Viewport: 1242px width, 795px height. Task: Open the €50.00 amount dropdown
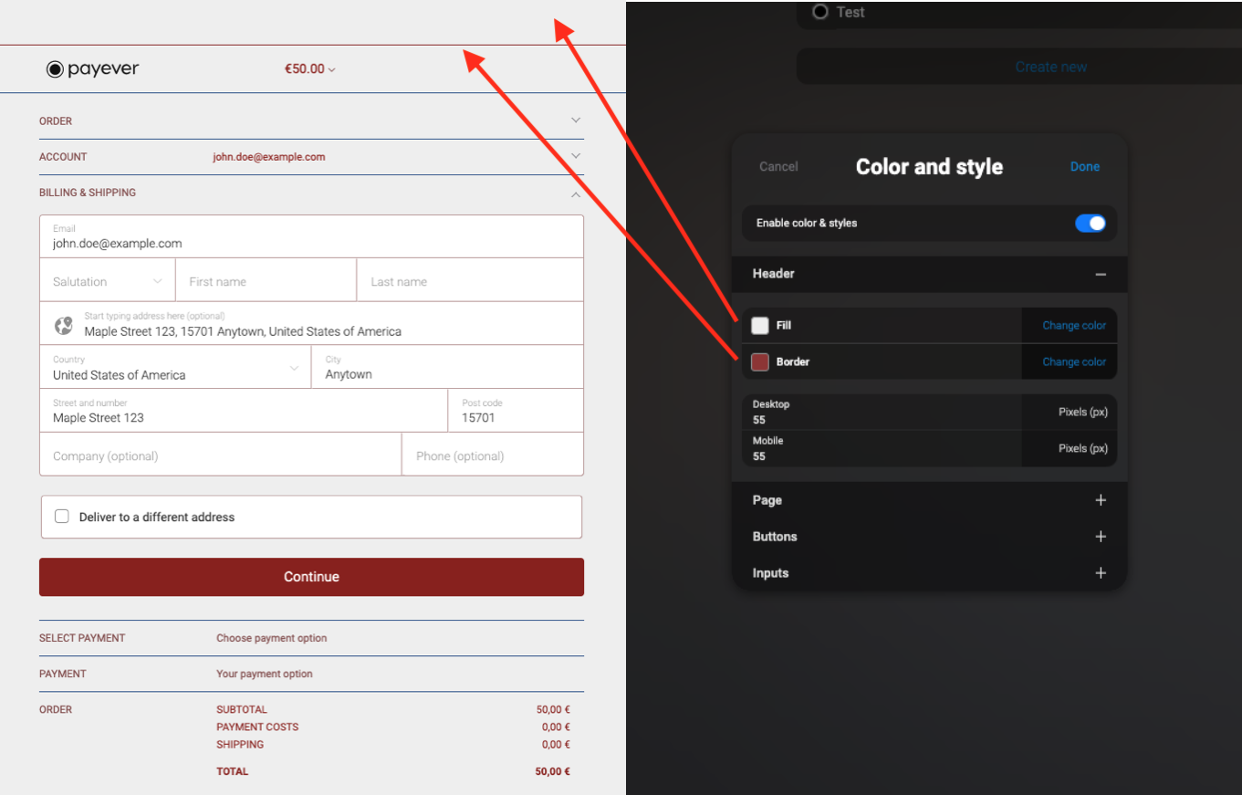[x=310, y=69]
